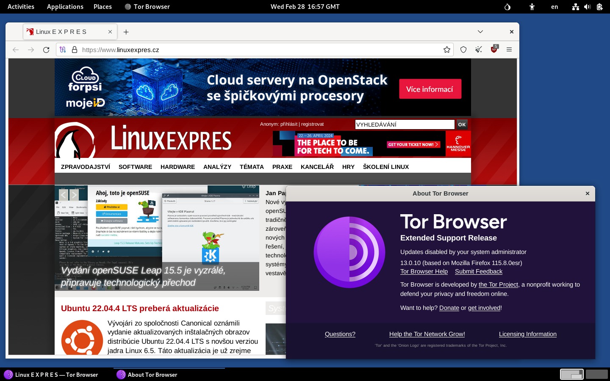Screen dimensions: 610x381
Task: Click the New Identity broom icon
Action: coord(479,50)
